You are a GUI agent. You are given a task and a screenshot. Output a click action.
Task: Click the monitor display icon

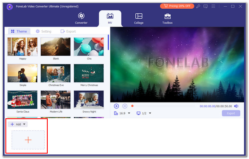(139, 113)
